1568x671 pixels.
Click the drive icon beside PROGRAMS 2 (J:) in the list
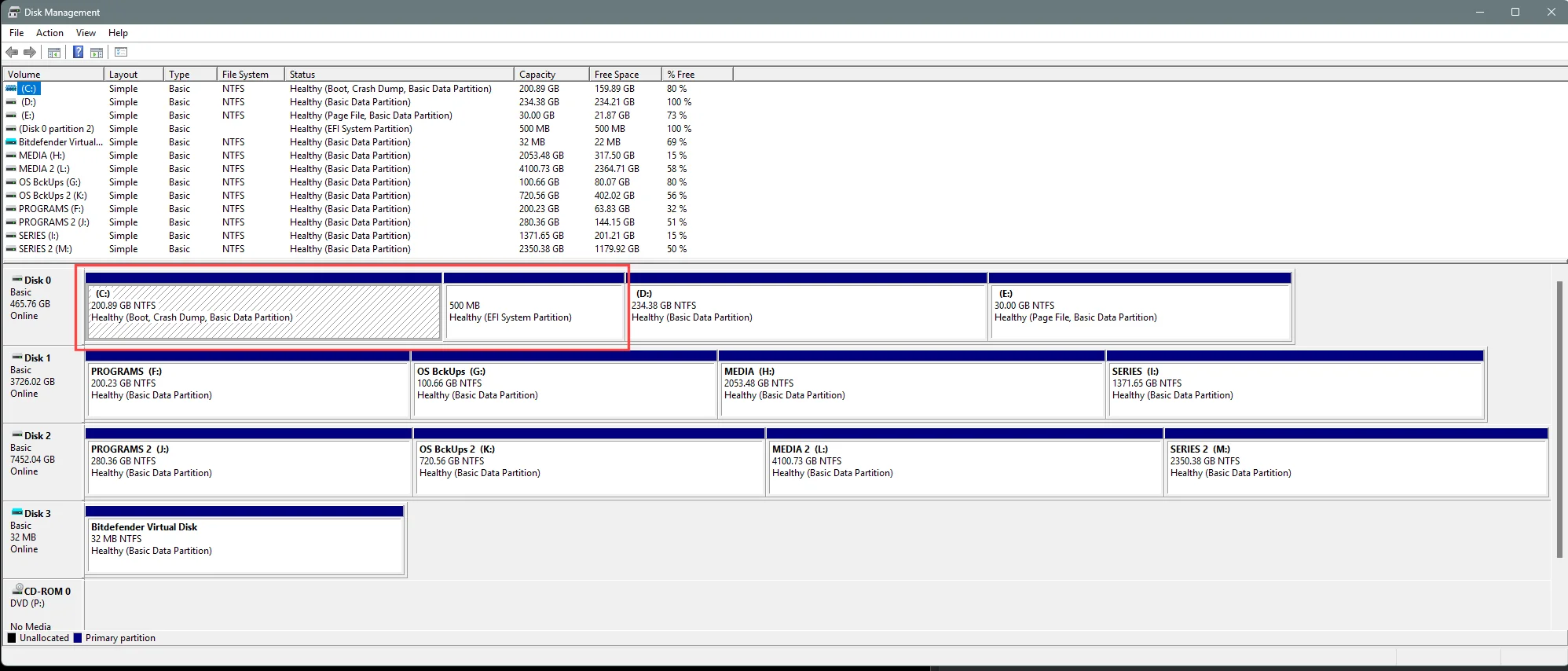pyautogui.click(x=11, y=222)
